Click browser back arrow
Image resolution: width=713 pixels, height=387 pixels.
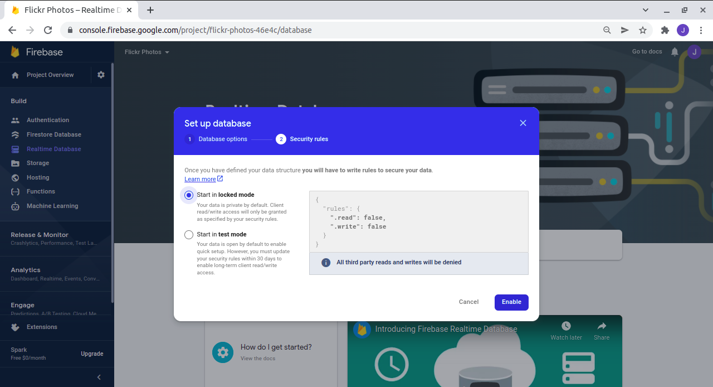coord(12,30)
